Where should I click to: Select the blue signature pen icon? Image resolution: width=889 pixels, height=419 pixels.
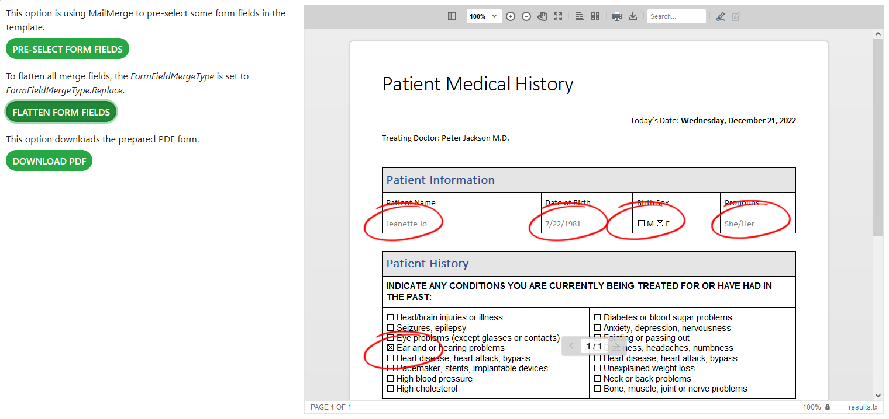click(721, 16)
